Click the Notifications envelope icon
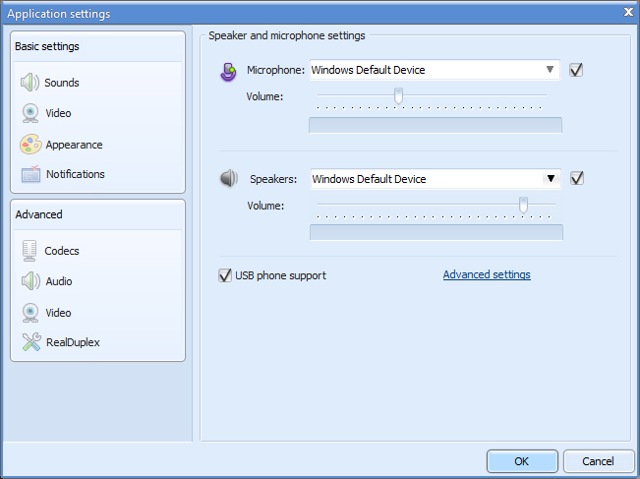The width and height of the screenshot is (640, 479). pos(30,174)
